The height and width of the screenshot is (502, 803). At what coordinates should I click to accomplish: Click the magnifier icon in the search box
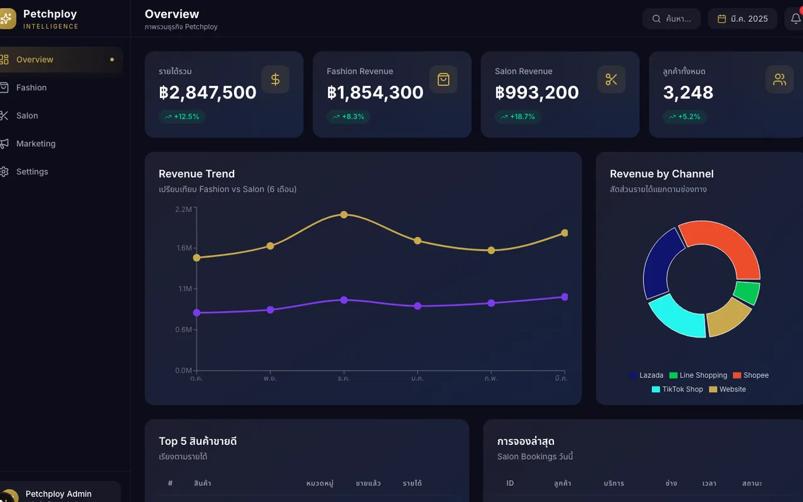656,19
